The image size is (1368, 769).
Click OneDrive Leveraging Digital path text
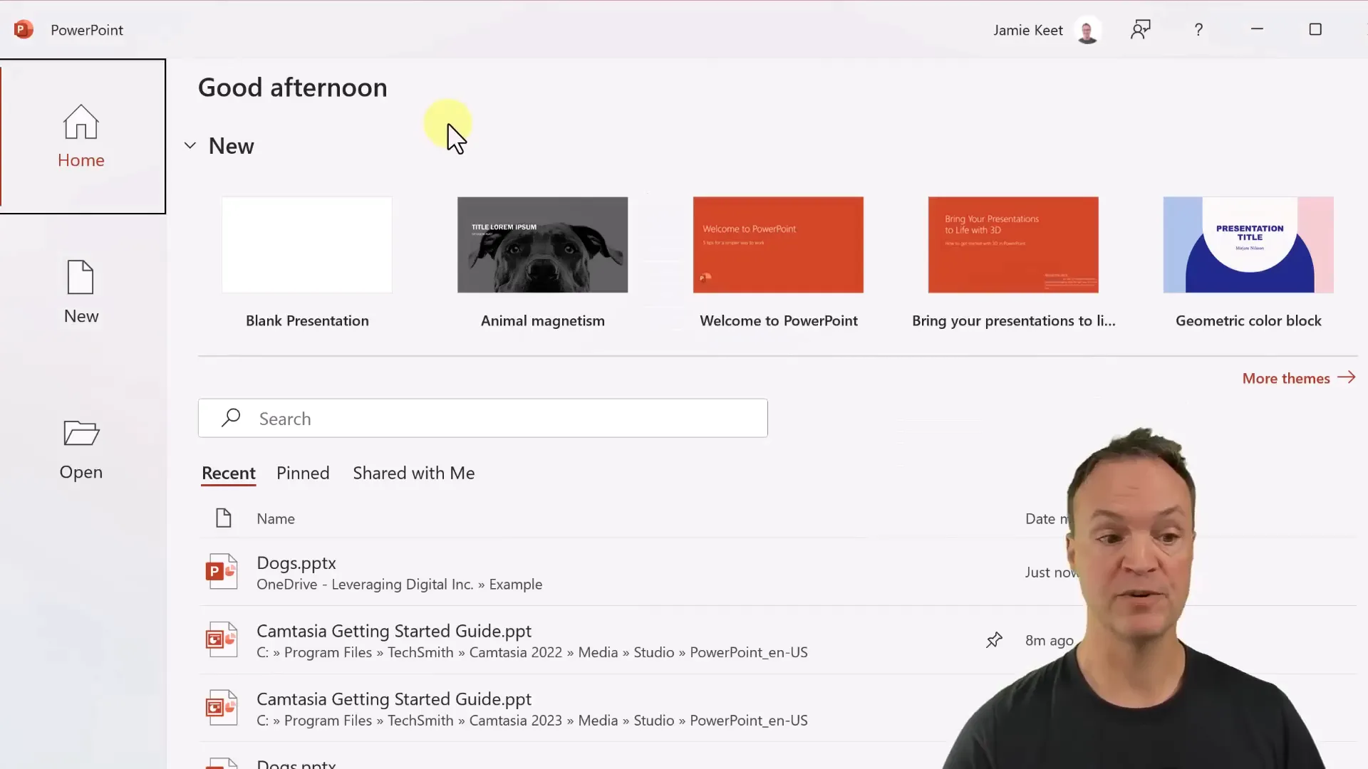[399, 585]
